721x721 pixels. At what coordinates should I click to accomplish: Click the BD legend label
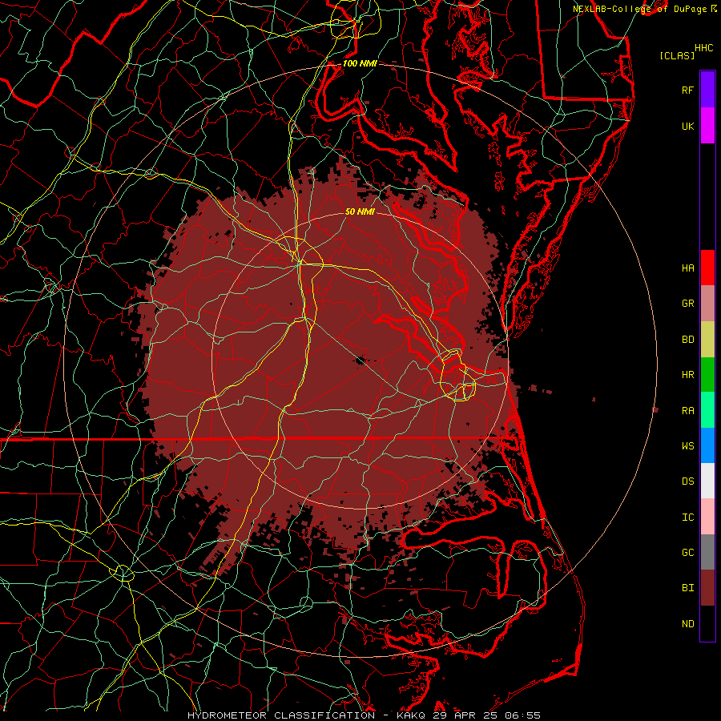click(x=687, y=340)
